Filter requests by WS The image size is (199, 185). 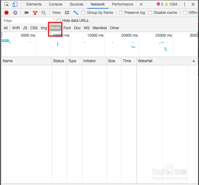87,28
